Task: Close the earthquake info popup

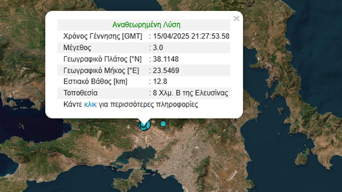Action: pyautogui.click(x=236, y=18)
